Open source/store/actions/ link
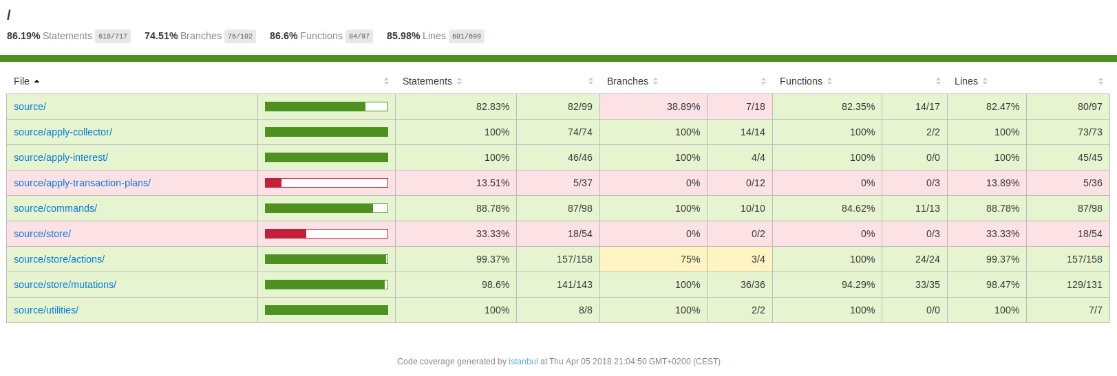 (x=59, y=259)
